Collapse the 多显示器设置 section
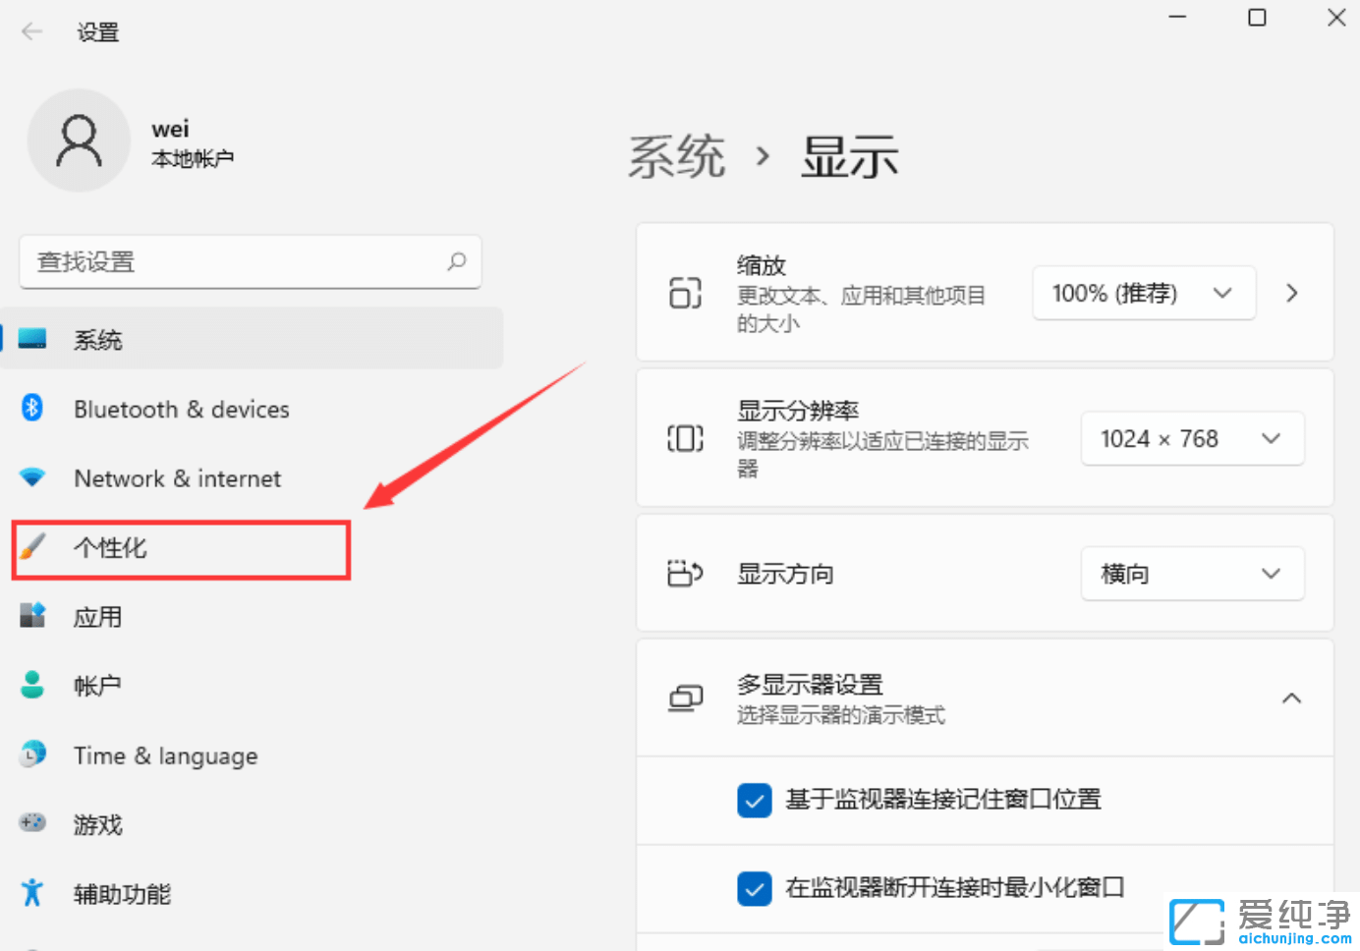Viewport: 1360px width, 951px height. [1291, 699]
